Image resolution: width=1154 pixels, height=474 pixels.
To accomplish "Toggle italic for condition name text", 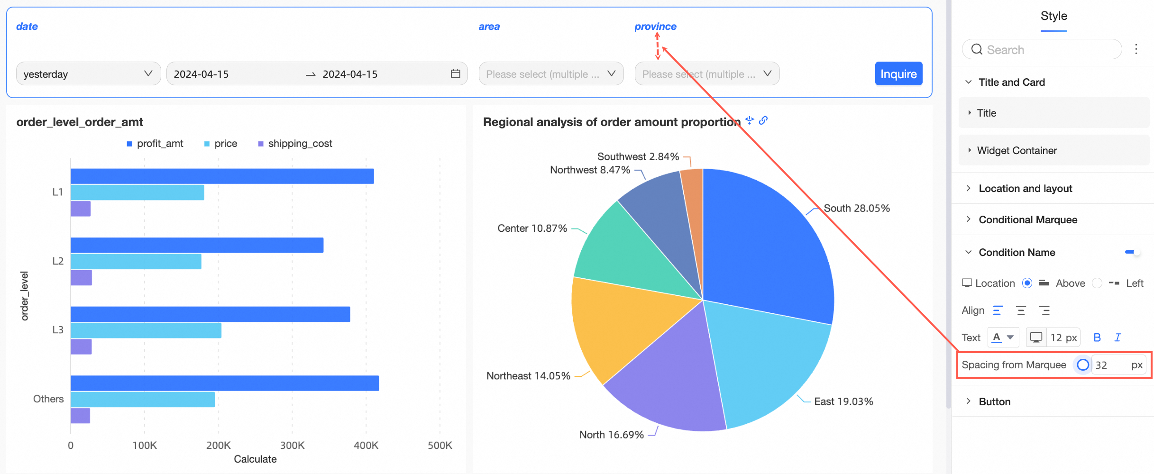I will coord(1118,337).
